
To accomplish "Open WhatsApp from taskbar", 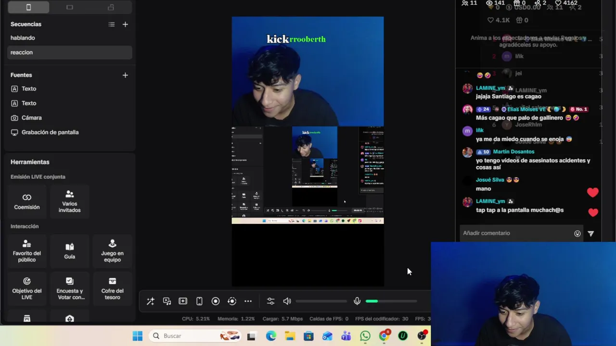I will (x=365, y=336).
